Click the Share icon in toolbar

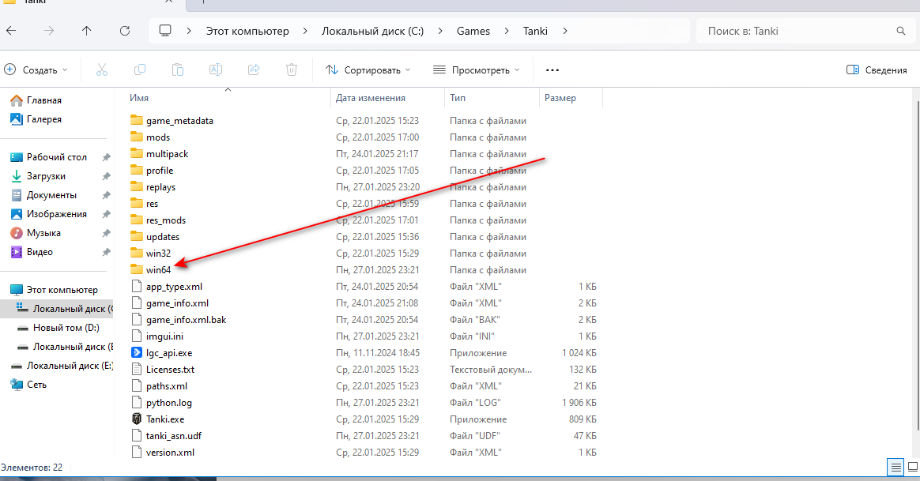pos(254,70)
